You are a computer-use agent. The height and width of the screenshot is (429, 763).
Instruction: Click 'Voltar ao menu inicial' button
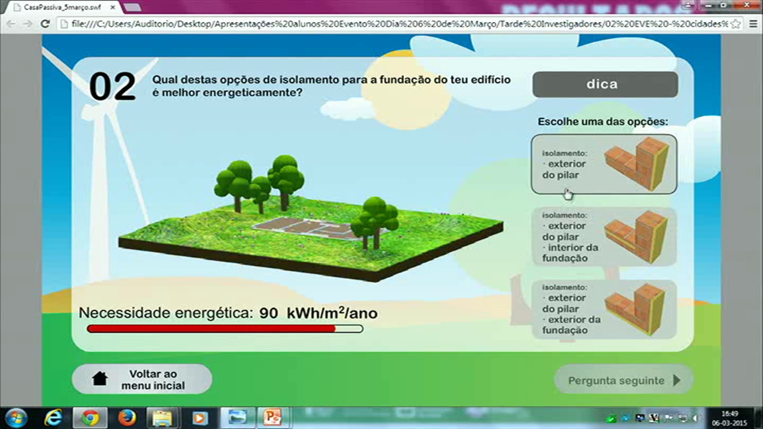pos(142,379)
